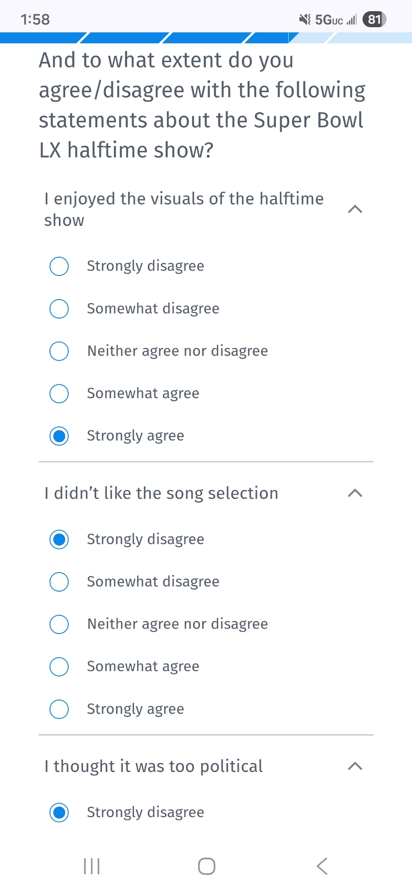Tap the muted sound status icon
412x893 pixels.
click(305, 20)
